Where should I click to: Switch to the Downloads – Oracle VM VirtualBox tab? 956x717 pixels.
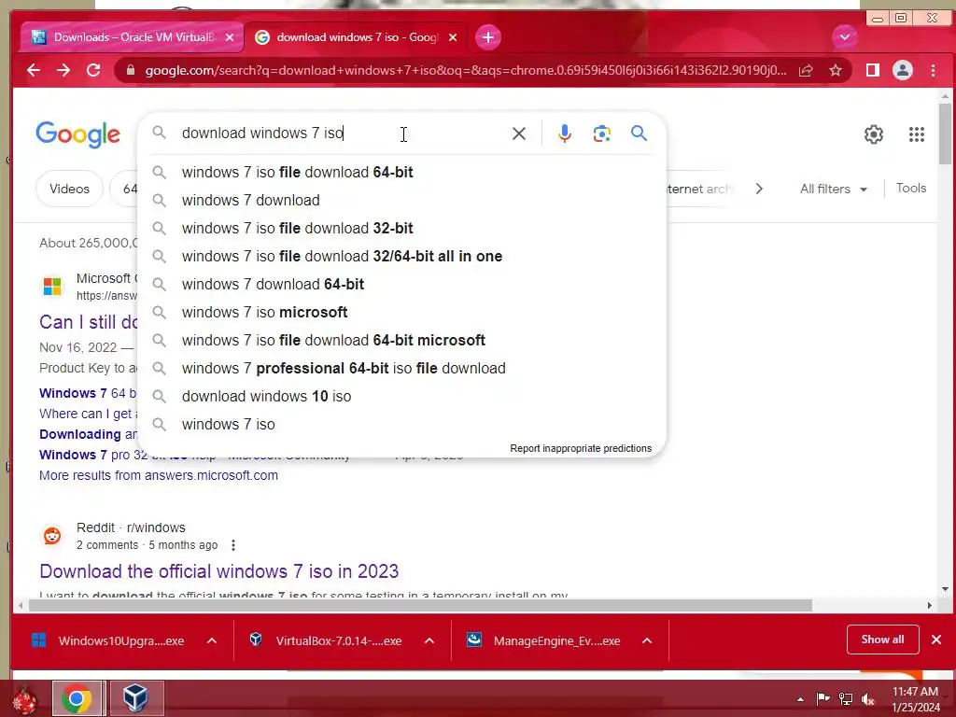tap(133, 37)
